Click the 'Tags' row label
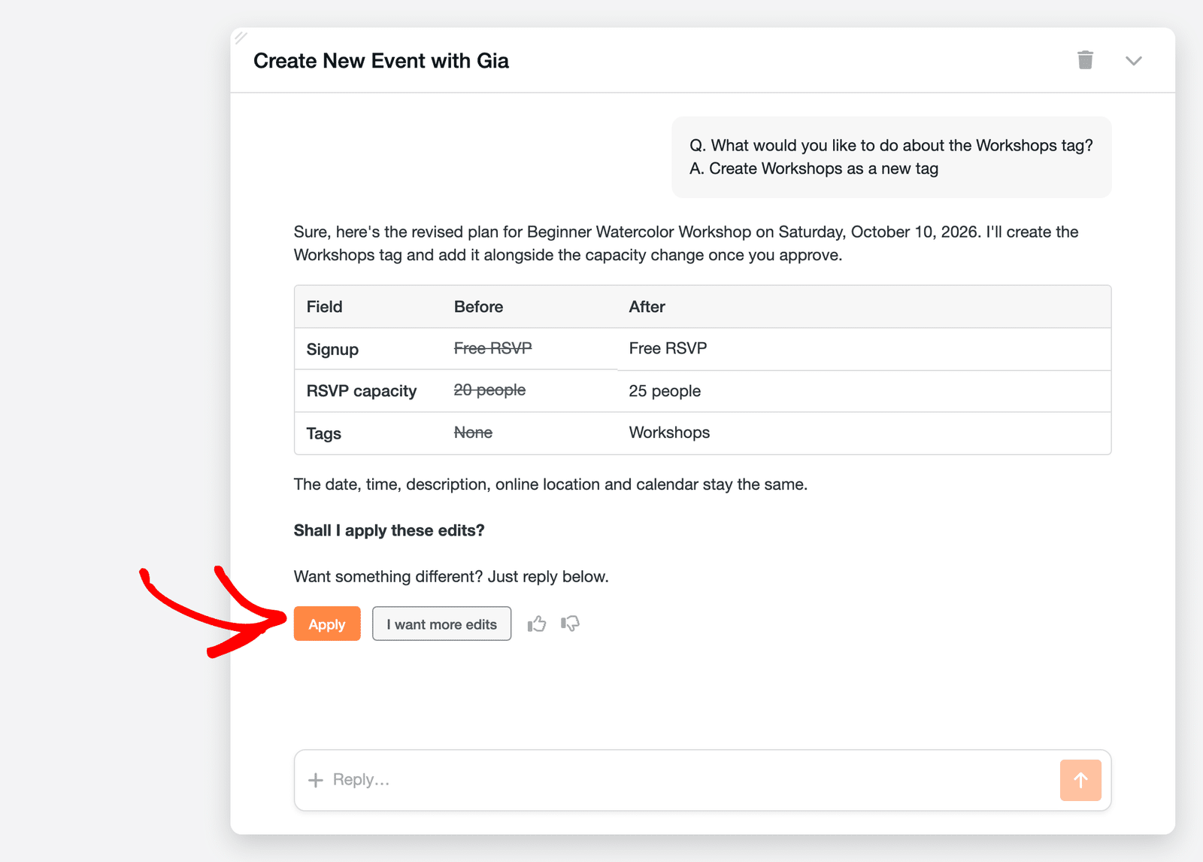This screenshot has width=1203, height=862. pos(324,433)
